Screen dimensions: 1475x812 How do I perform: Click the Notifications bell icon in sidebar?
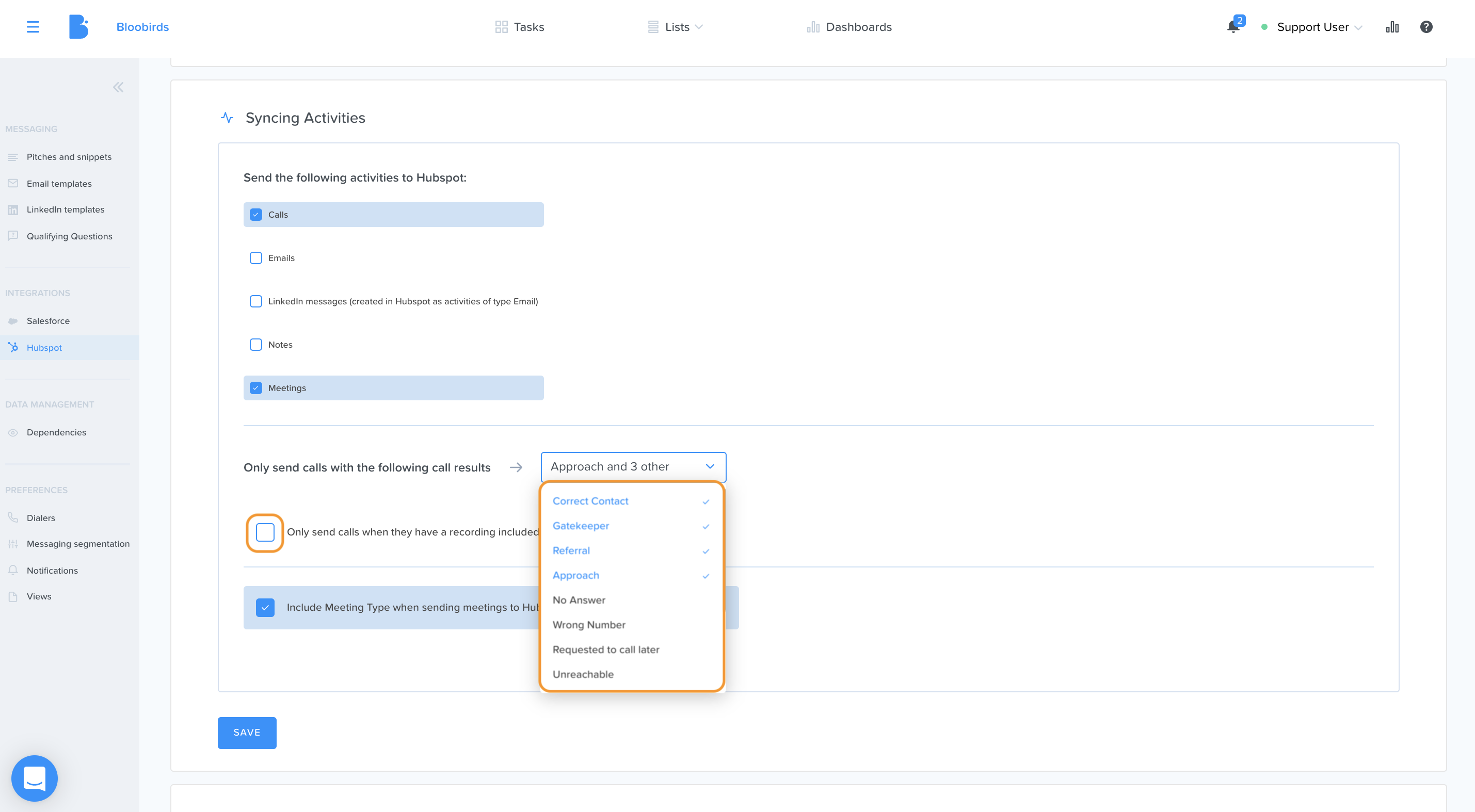pos(12,571)
